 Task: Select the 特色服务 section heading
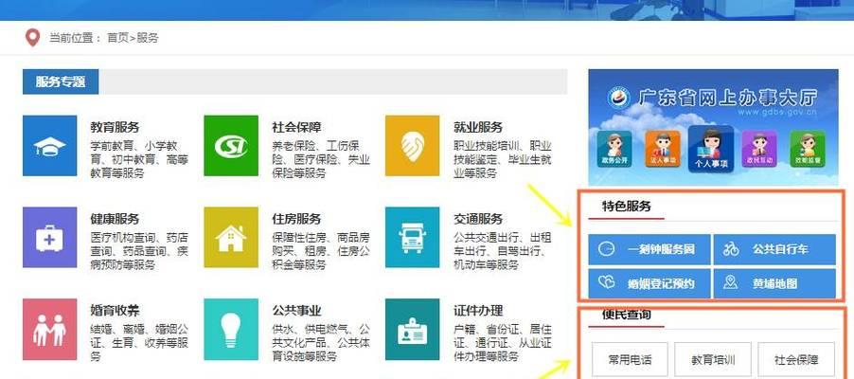627,207
